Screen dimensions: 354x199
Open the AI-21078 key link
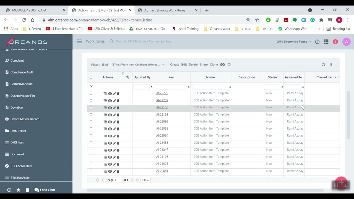[162, 164]
